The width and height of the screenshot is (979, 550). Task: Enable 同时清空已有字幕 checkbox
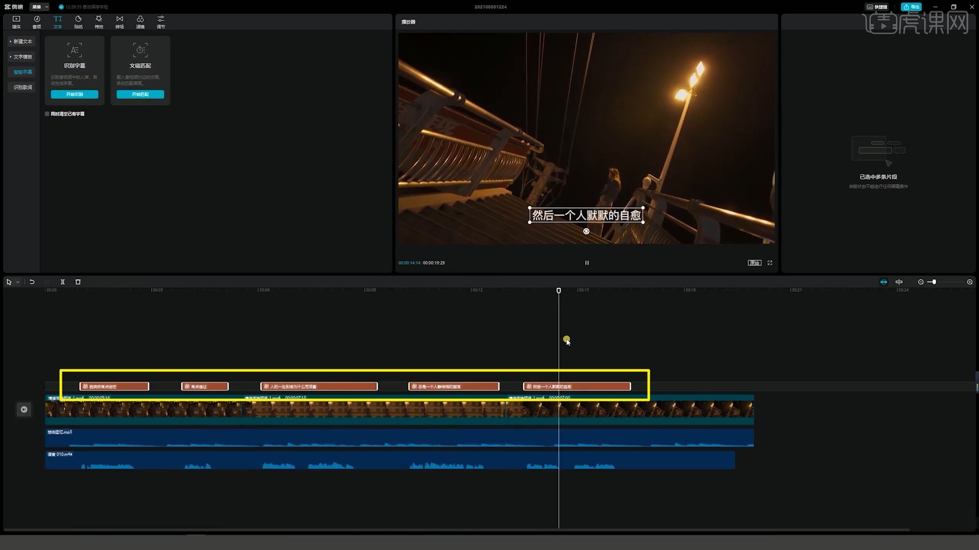(47, 114)
